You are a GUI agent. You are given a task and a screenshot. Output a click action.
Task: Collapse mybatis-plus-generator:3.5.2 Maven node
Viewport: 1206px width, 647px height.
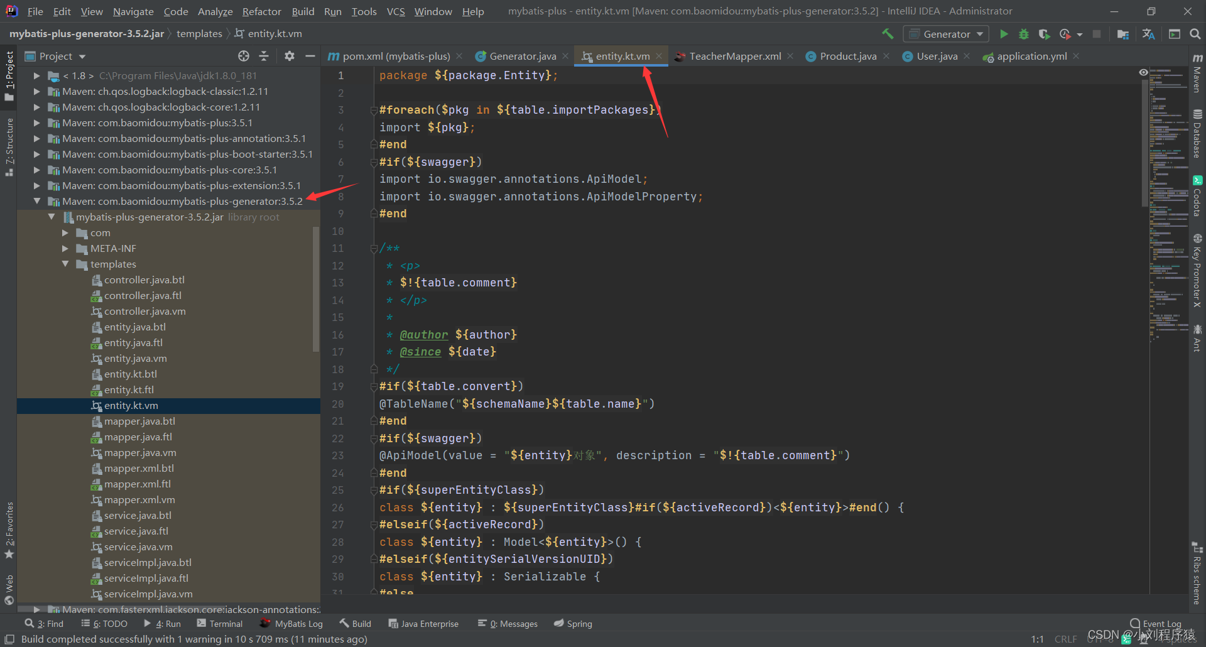coord(36,201)
